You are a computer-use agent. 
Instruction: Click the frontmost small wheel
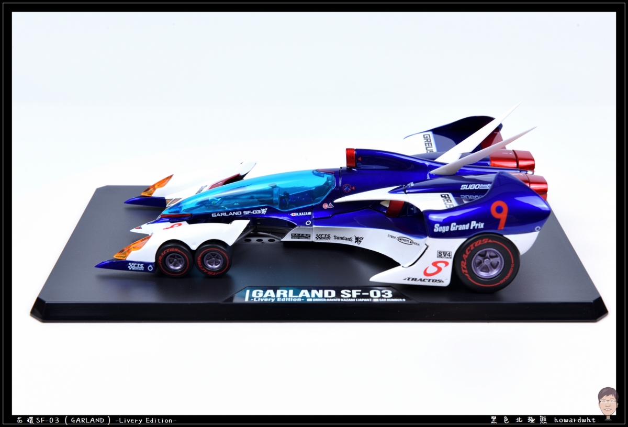pos(174,260)
